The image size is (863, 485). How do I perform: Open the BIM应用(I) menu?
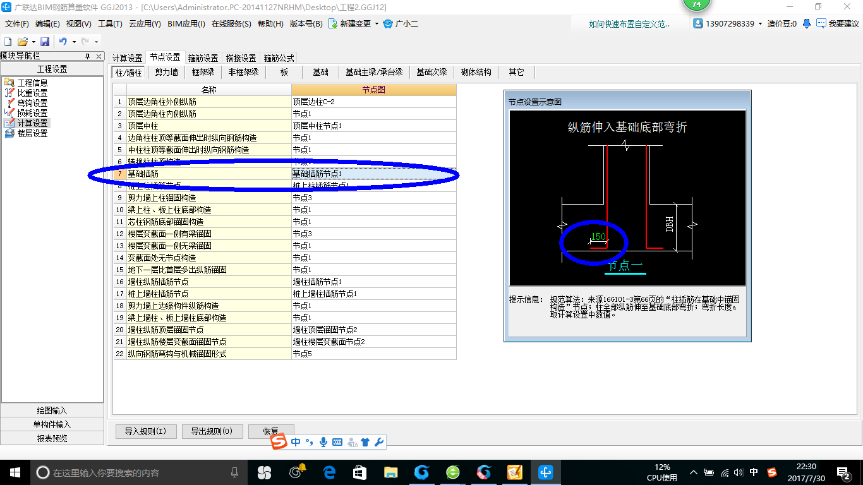(x=186, y=23)
